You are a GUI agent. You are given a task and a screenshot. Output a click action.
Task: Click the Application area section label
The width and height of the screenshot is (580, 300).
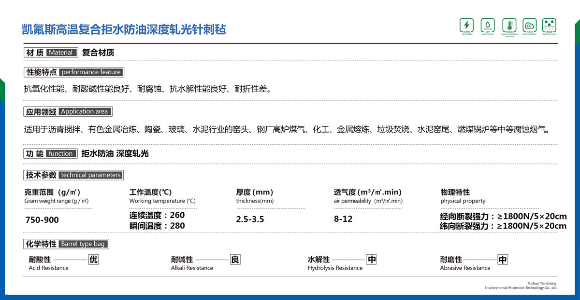coord(85,111)
